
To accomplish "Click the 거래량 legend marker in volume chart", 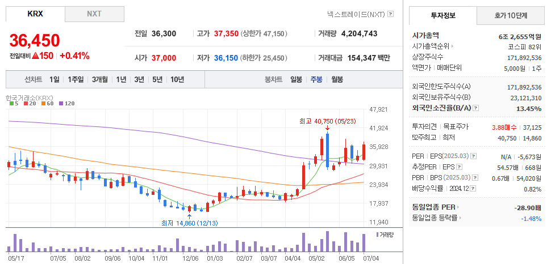I will 378,235.
